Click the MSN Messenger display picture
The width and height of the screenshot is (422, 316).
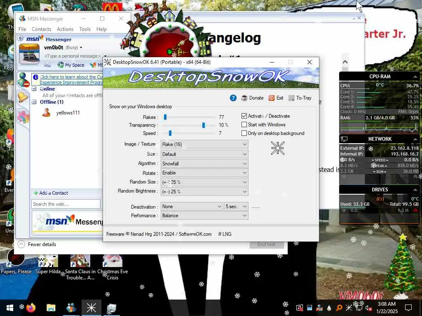[x=29, y=54]
